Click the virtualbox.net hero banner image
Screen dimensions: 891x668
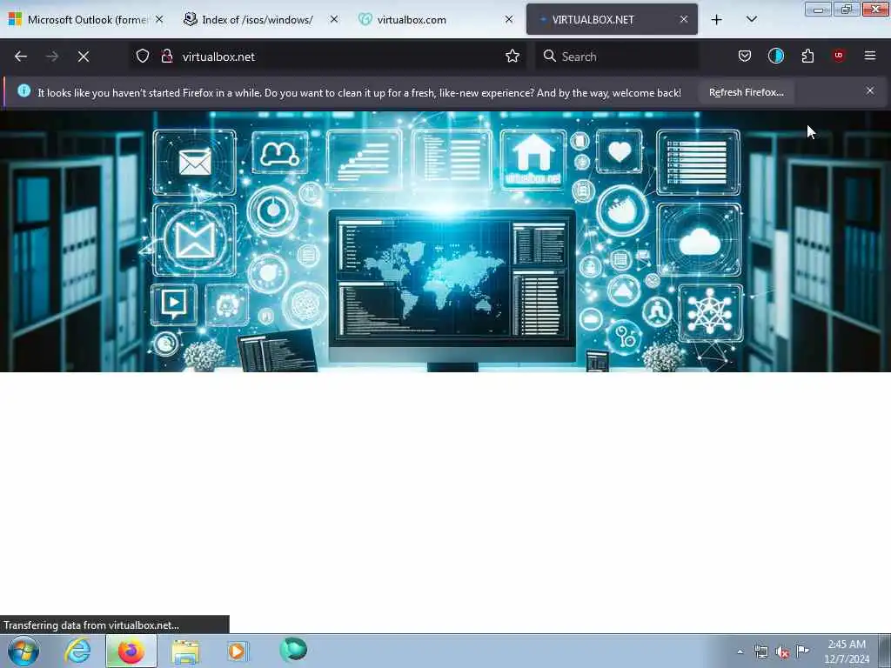[445, 242]
